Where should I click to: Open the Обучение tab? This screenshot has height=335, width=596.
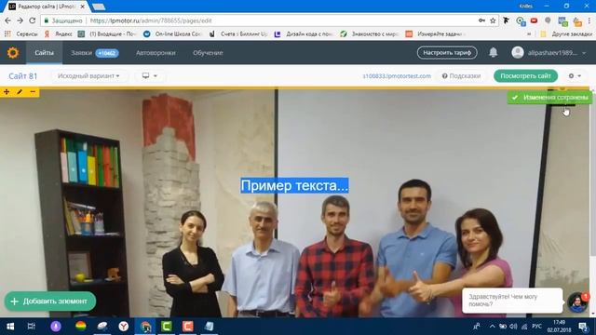208,53
